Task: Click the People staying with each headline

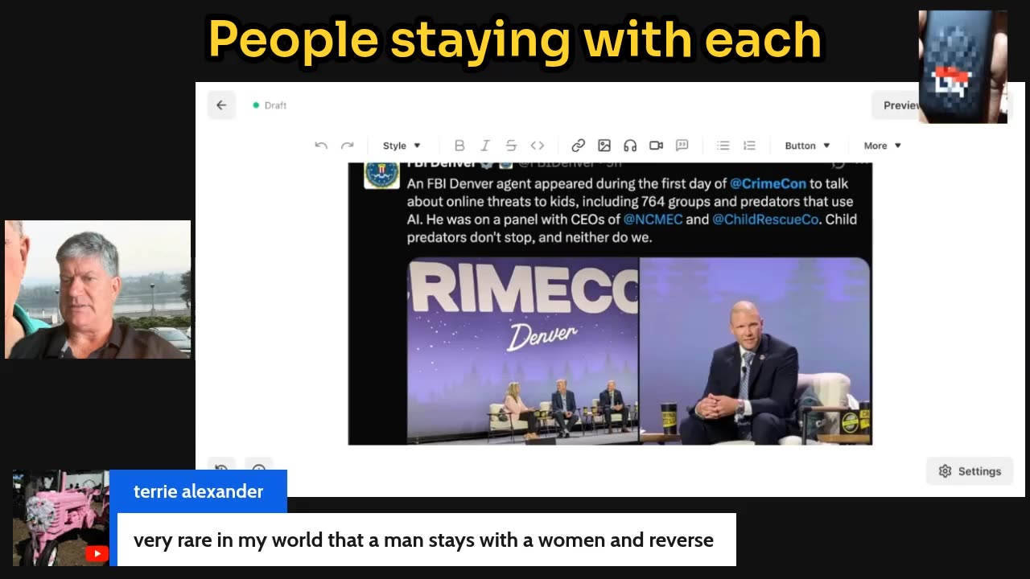Action: 515,39
